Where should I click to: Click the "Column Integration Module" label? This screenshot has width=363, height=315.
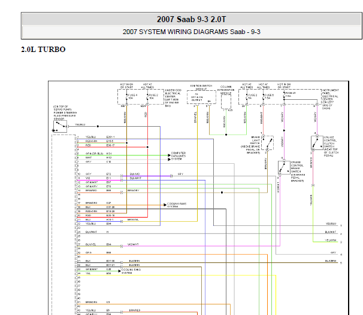coord(226,90)
